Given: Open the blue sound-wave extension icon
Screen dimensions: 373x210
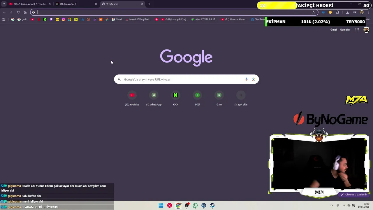Looking at the screenshot, I should pos(323,12).
